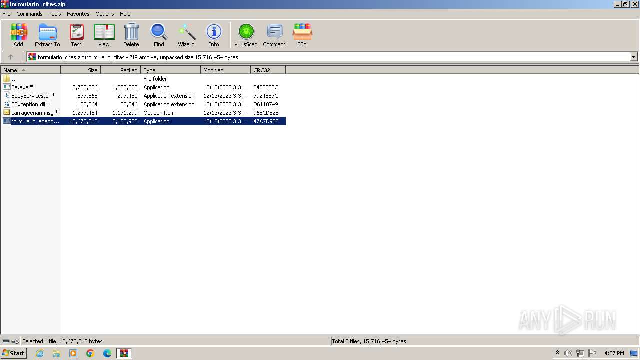
Task: Click CRC32 value 965CDB2B
Action: pos(266,113)
